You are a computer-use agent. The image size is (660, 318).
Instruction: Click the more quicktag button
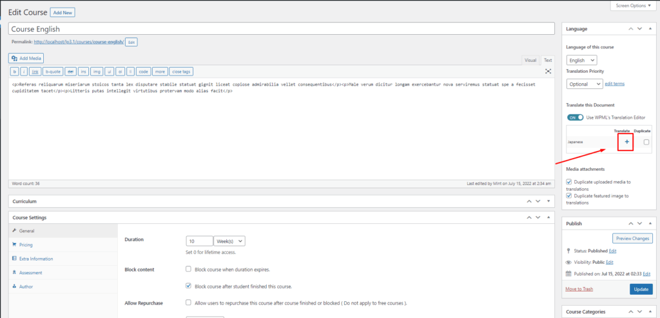(160, 72)
